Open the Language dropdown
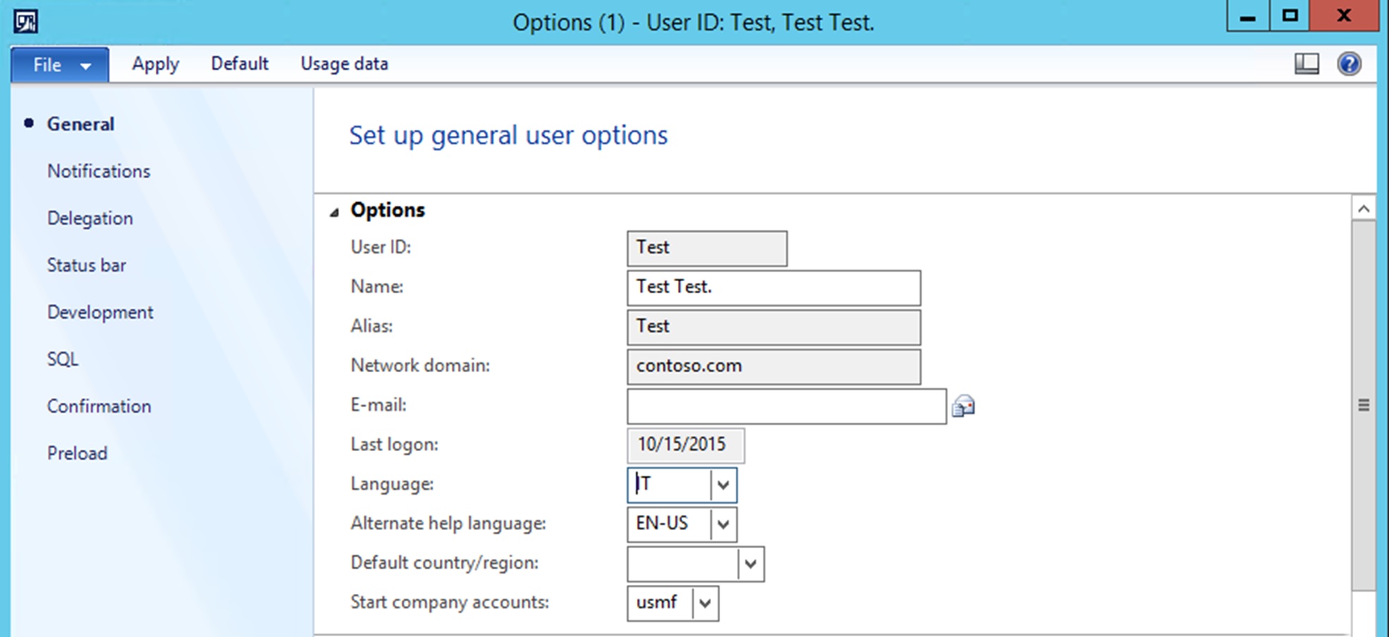Viewport: 1389px width, 637px height. click(x=723, y=485)
